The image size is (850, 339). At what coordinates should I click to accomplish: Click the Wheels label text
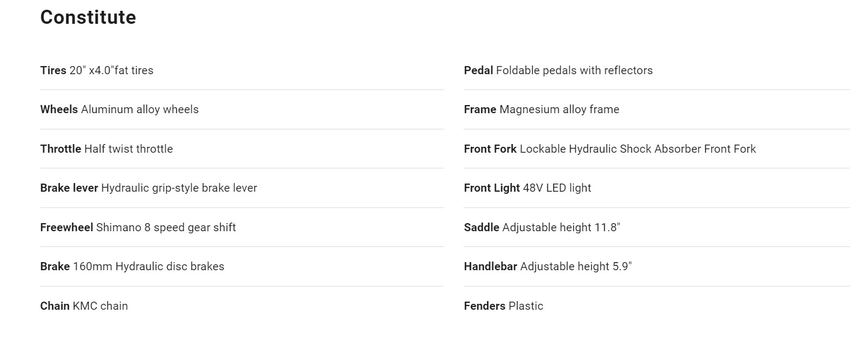[x=59, y=109]
